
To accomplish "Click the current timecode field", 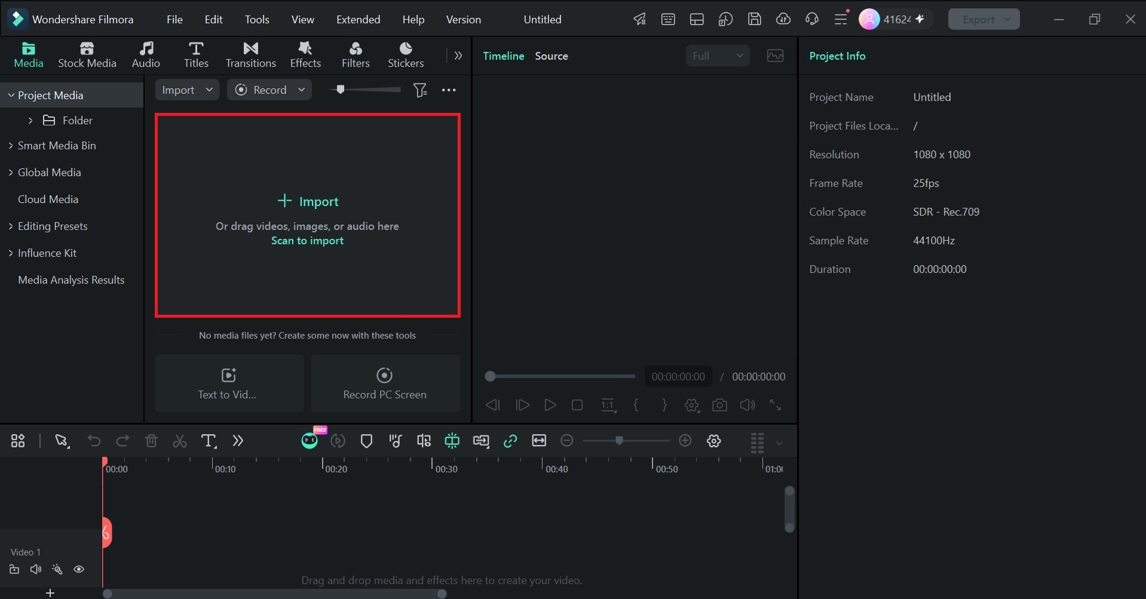I will pos(678,376).
